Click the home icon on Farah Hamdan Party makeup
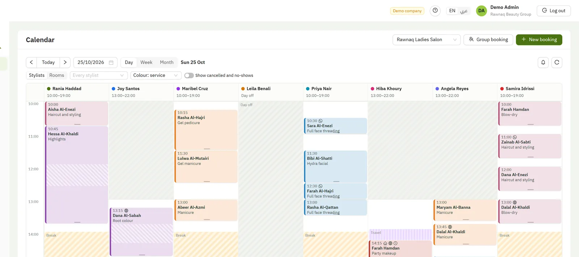The image size is (579, 257). coord(385,243)
